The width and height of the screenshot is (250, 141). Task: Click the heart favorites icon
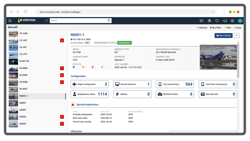[x=217, y=21]
